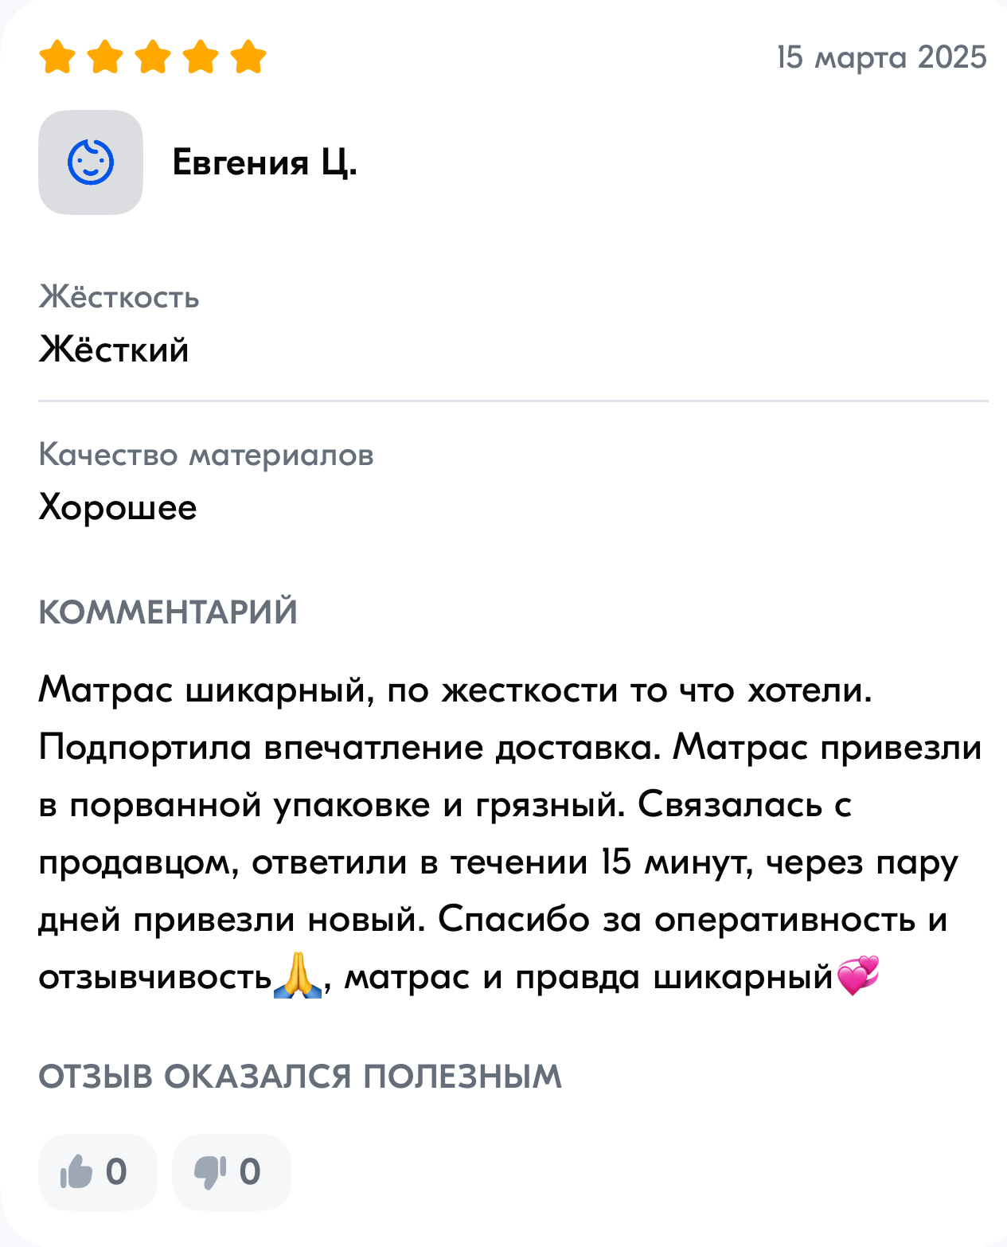Click the second rating star
Screen dimensions: 1007x1247
[105, 57]
